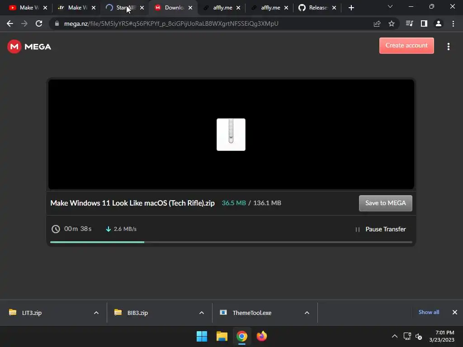Viewport: 463px width, 347px height.
Task: Click network status tray icon
Action: 407,336
